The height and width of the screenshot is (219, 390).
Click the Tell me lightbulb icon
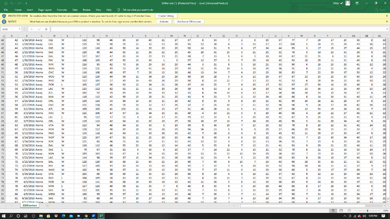(119, 10)
